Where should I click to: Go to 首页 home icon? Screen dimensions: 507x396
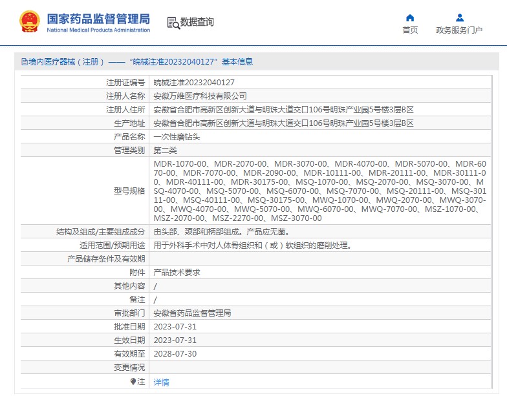[x=410, y=17]
